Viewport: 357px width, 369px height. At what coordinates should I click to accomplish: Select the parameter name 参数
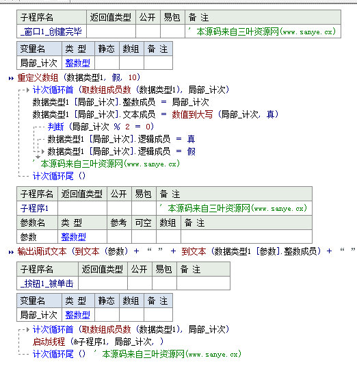tap(28, 237)
